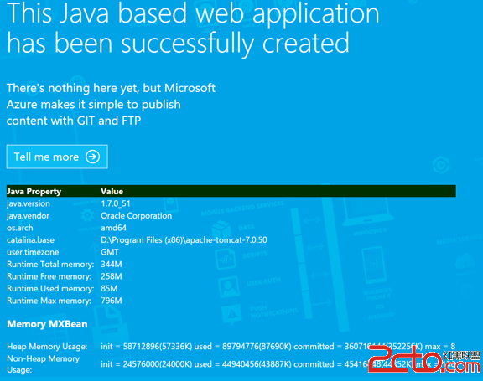The image size is (483, 381).
Task: Click the Memory MXBean heading
Action: tap(47, 324)
